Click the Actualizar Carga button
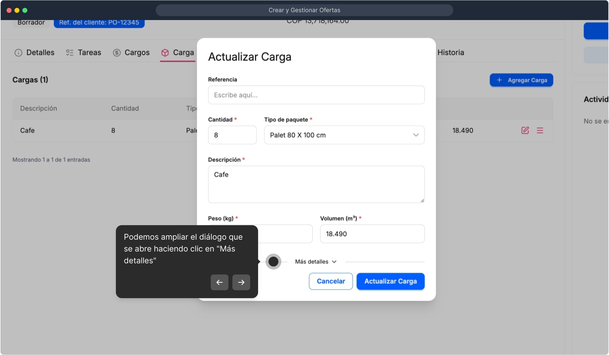 click(391, 281)
